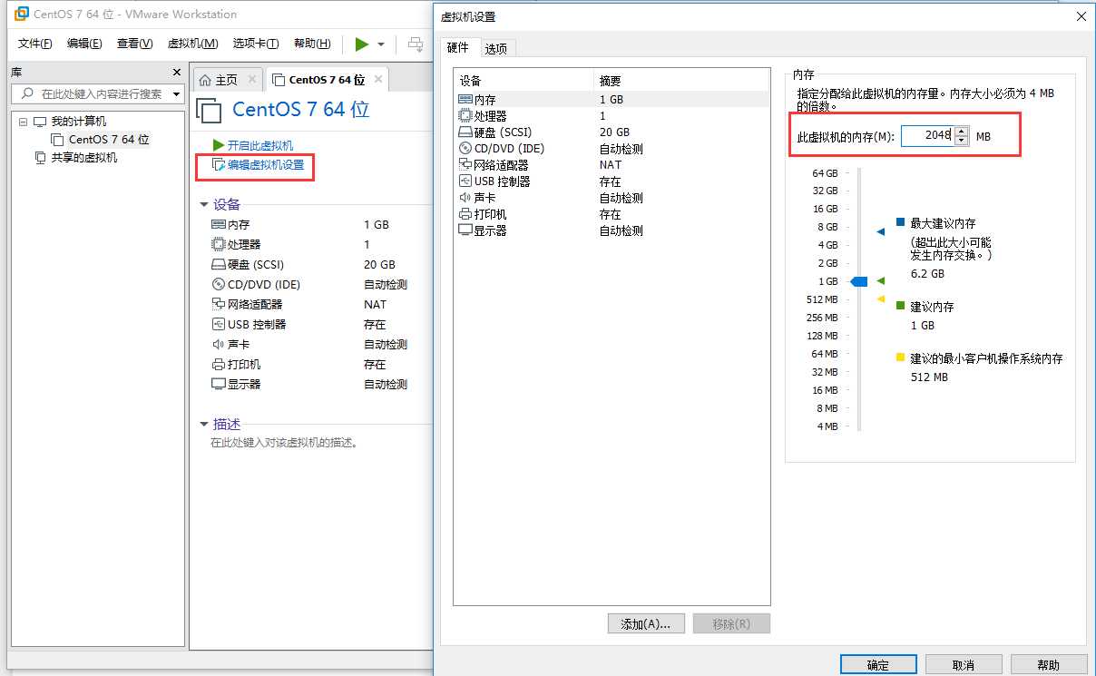This screenshot has width=1096, height=676.
Task: Collapse the 设备 section in main window
Action: 204,204
